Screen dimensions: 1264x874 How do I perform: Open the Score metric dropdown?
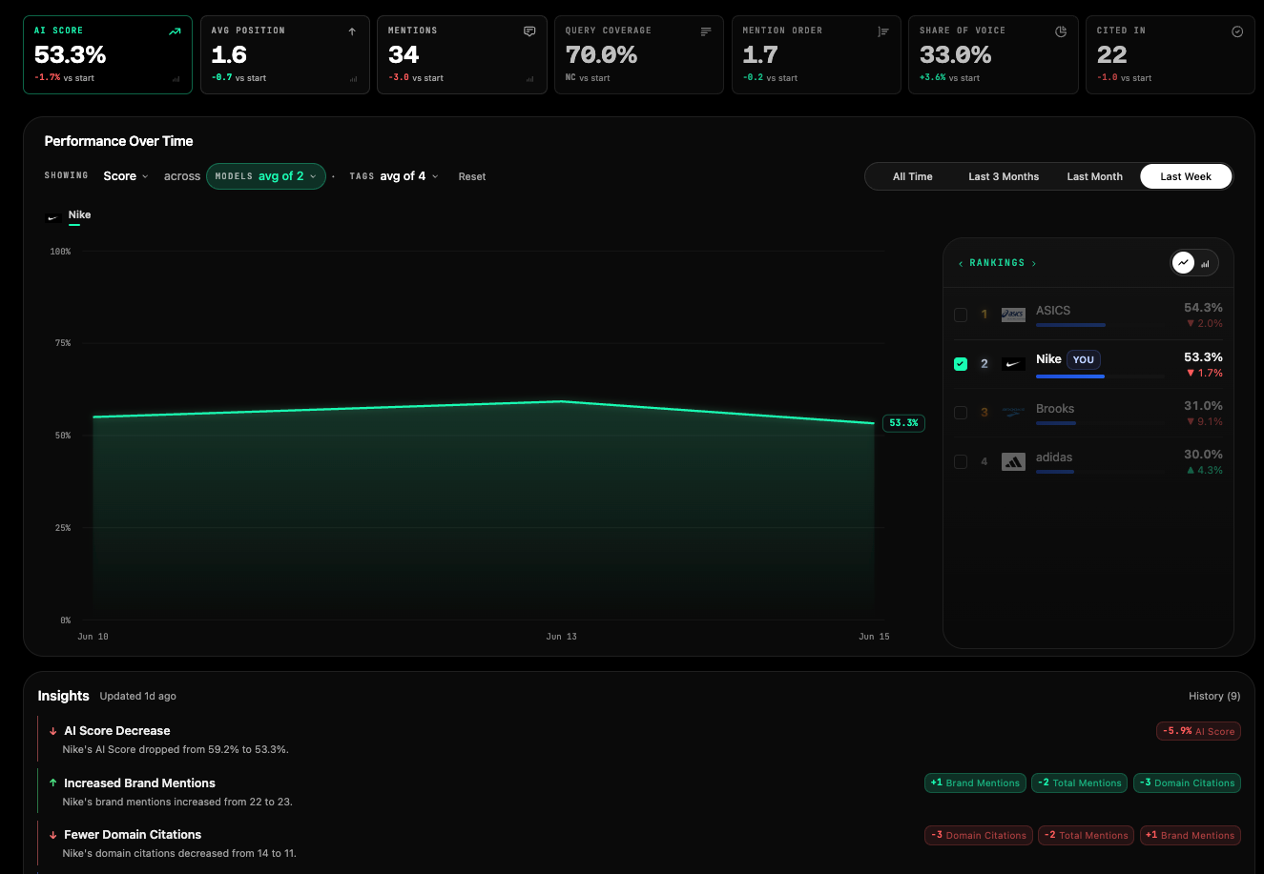(x=126, y=176)
